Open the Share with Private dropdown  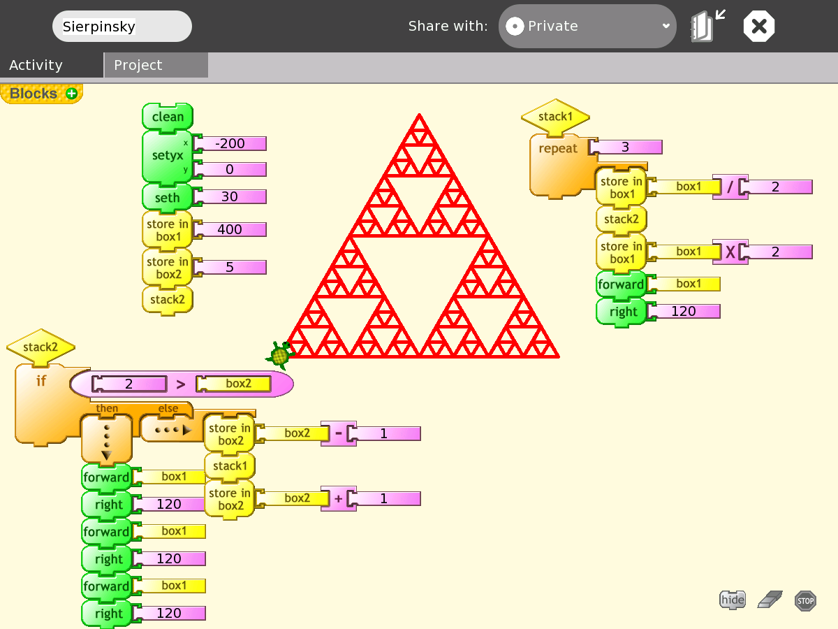[587, 27]
